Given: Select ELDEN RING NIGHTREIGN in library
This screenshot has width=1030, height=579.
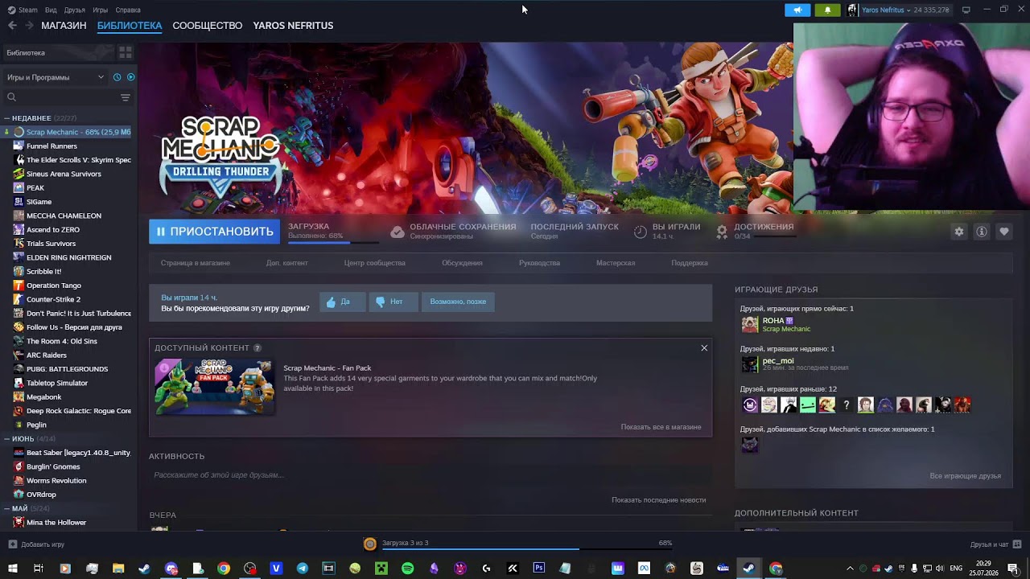Looking at the screenshot, I should pyautogui.click(x=69, y=257).
